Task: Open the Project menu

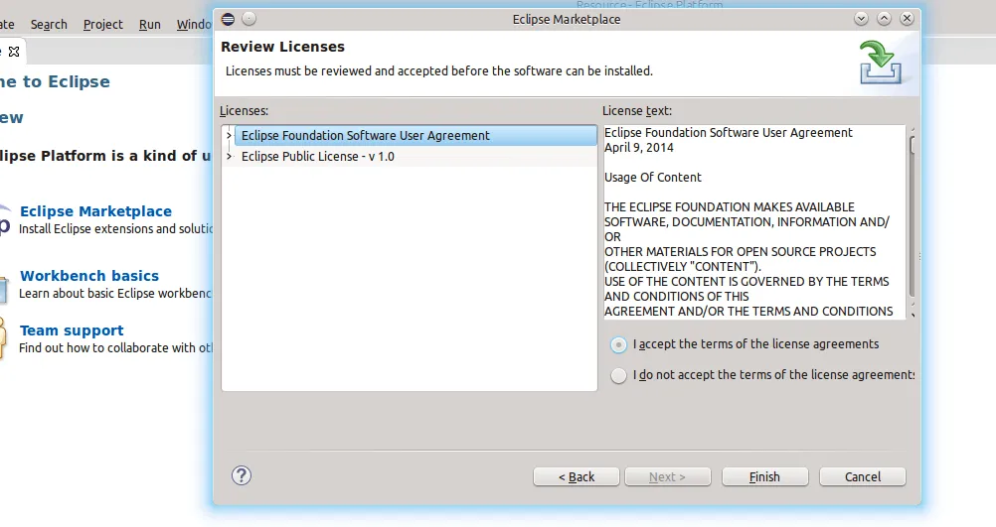Action: pyautogui.click(x=103, y=24)
